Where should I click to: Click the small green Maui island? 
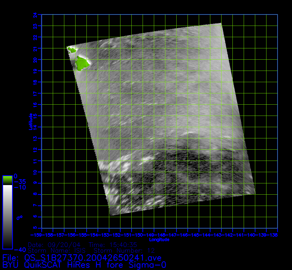(x=72, y=50)
